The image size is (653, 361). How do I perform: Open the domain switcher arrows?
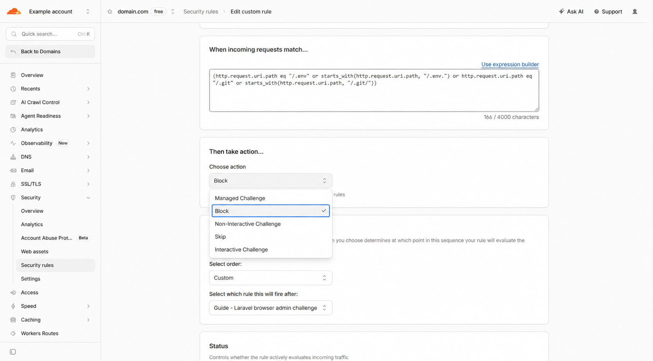click(173, 12)
